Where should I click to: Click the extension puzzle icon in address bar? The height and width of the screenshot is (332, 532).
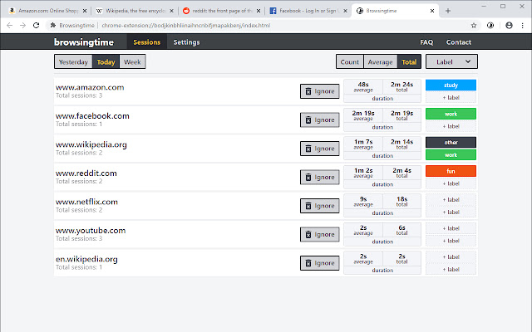pos(52,26)
